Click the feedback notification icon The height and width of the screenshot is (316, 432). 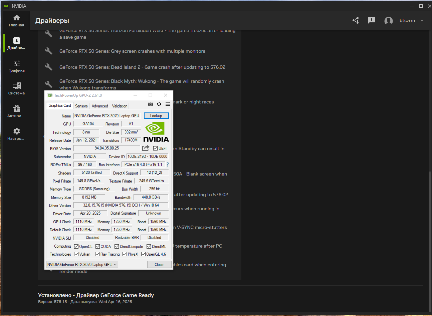tap(372, 20)
